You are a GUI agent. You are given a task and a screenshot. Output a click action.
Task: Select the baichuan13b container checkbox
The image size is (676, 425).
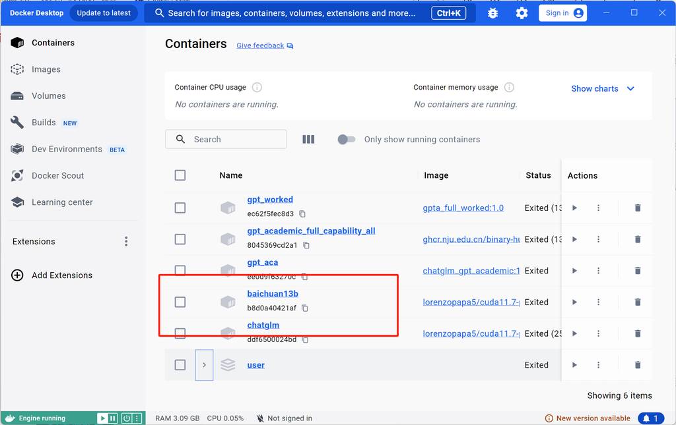[180, 302]
